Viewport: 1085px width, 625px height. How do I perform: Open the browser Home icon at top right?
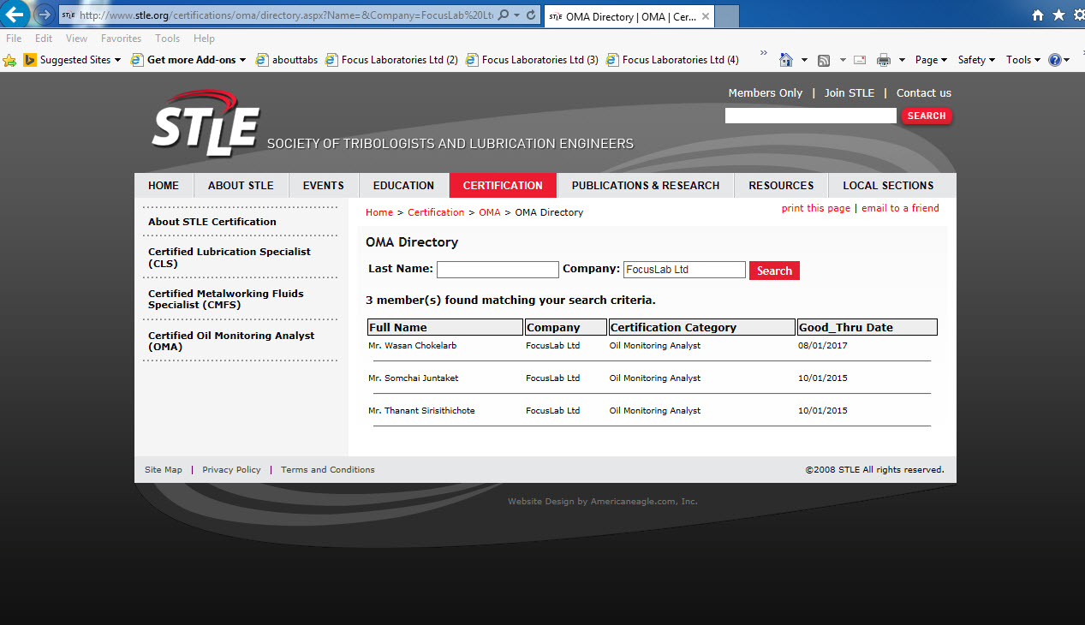[x=1038, y=15]
